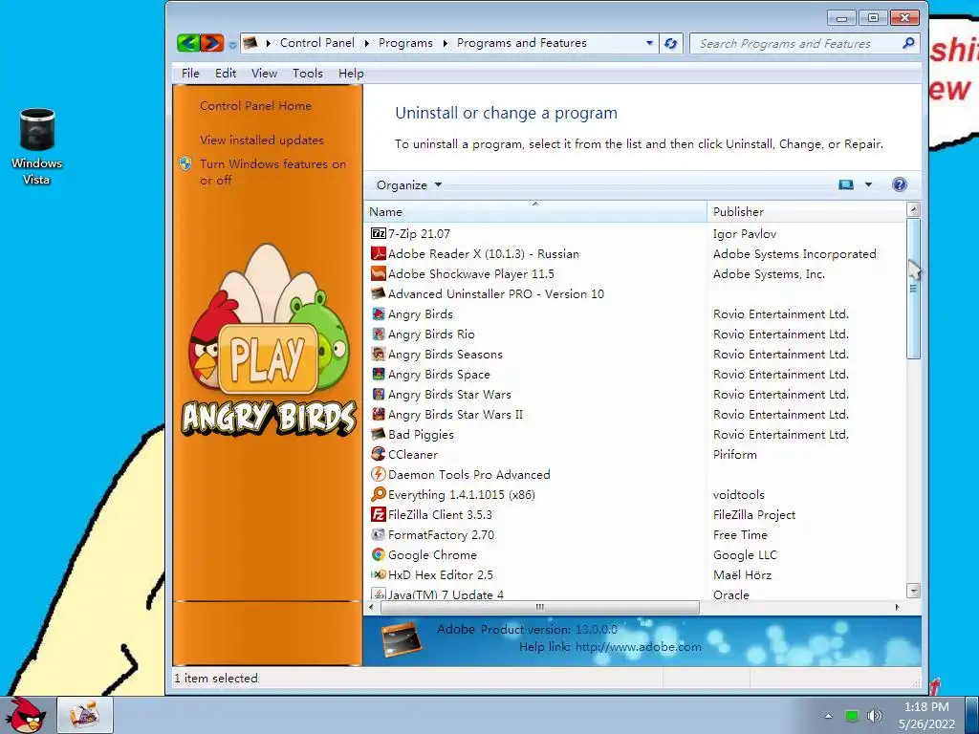Expand the Organize dropdown
The image size is (979, 734).
click(x=409, y=184)
